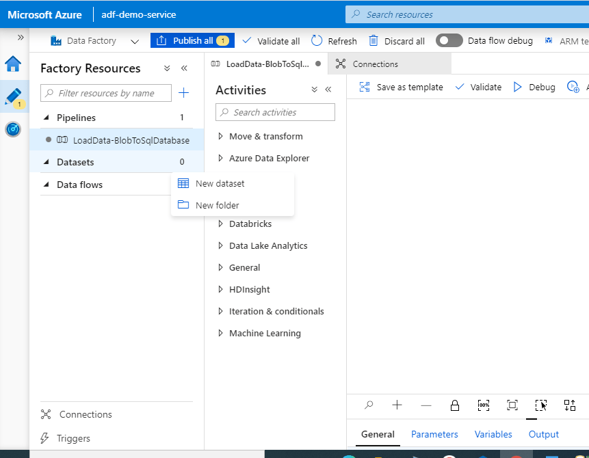Click the plus add resource icon
Image resolution: width=589 pixels, height=458 pixels.
[184, 93]
